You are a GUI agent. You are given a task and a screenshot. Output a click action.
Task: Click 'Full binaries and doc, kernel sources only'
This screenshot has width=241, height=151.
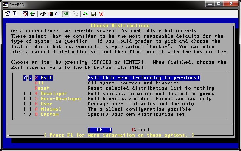coord(150,98)
